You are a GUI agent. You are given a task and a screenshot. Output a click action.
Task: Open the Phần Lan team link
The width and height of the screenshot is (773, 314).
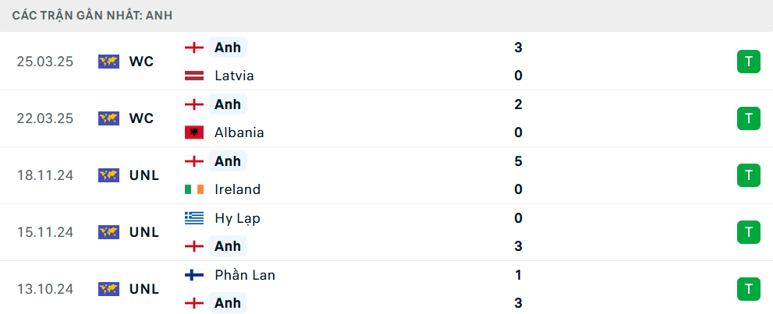[245, 275]
